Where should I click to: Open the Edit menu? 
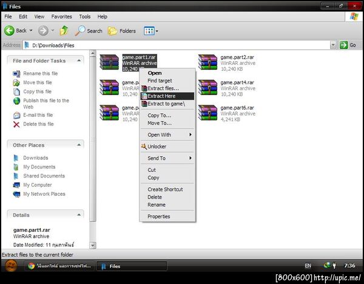(x=23, y=17)
